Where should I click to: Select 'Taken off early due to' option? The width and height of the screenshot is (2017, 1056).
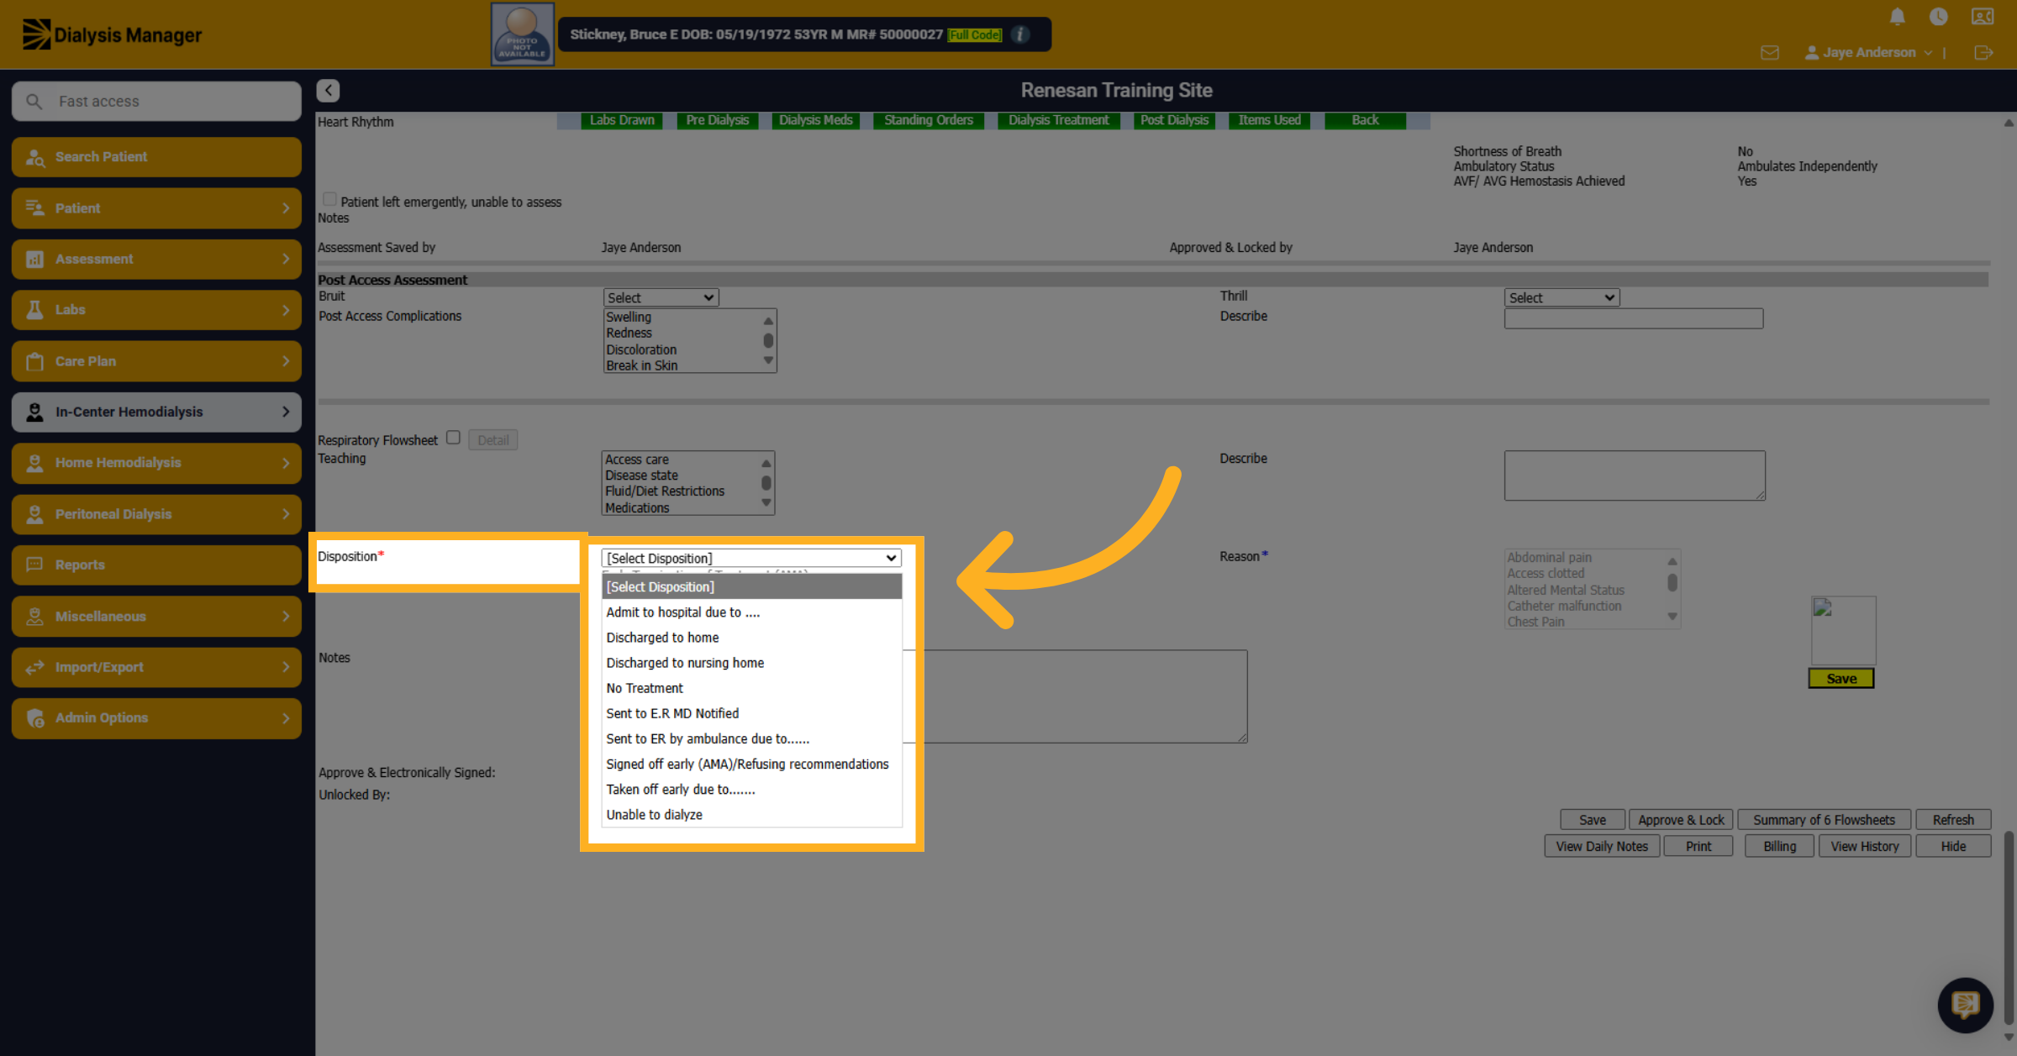(x=751, y=790)
